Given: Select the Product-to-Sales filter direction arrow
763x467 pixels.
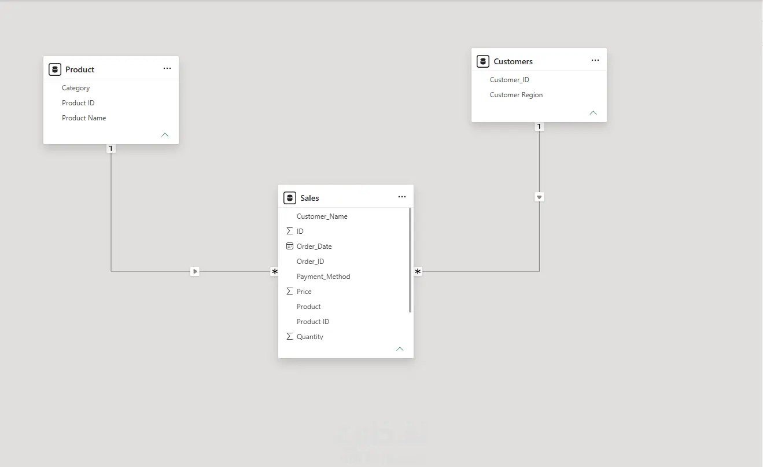Looking at the screenshot, I should pyautogui.click(x=195, y=271).
